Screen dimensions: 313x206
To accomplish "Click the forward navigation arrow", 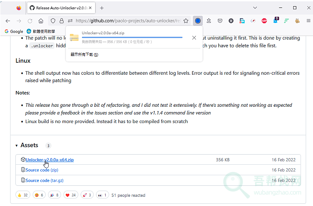I will tap(19, 21).
